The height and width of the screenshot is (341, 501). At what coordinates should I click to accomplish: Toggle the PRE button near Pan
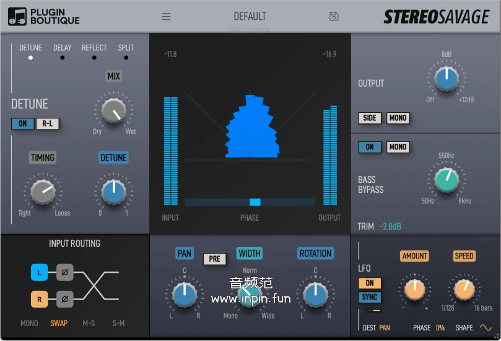(215, 259)
